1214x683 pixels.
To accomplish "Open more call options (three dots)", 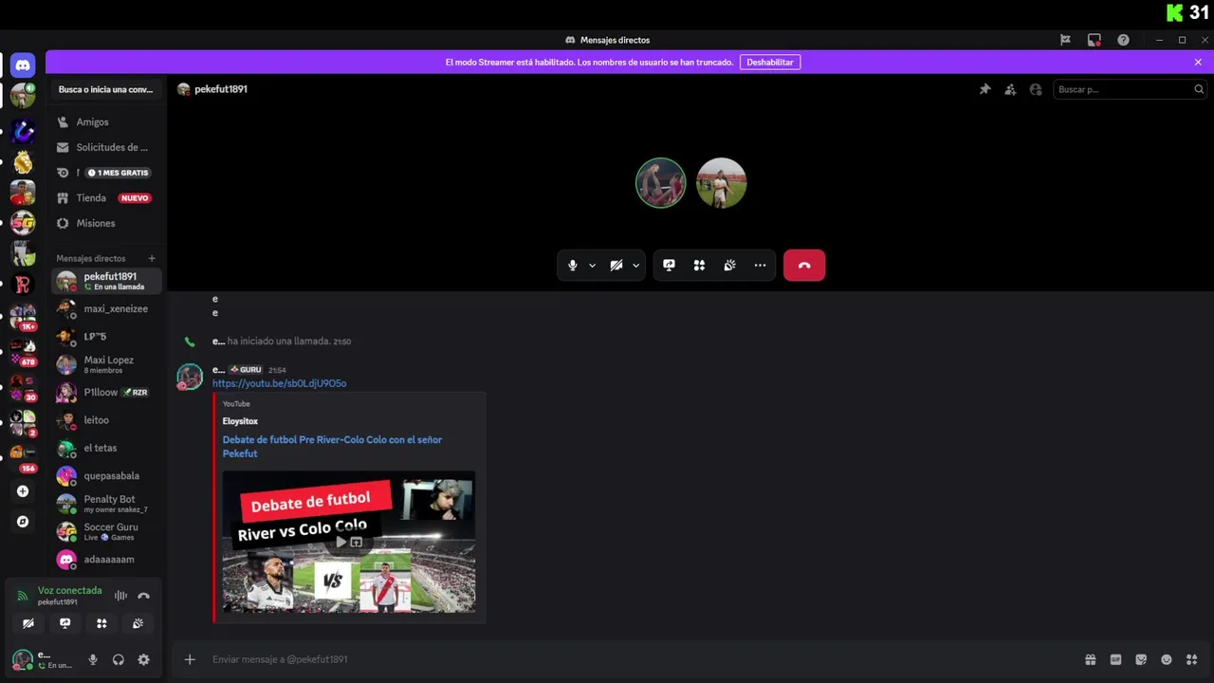I will click(760, 266).
